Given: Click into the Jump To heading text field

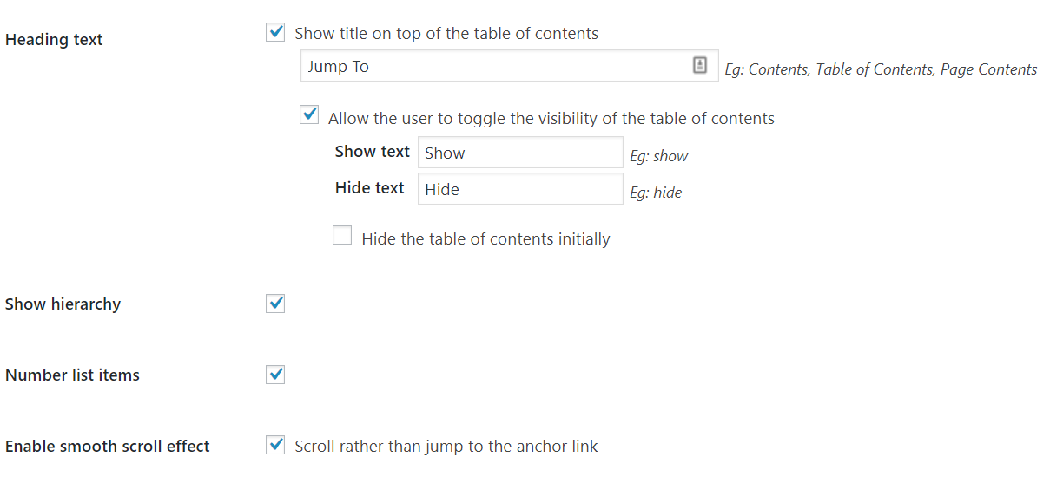Looking at the screenshot, I should (495, 66).
